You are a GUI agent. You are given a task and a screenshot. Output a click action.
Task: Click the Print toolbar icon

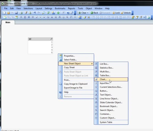point(21,13)
